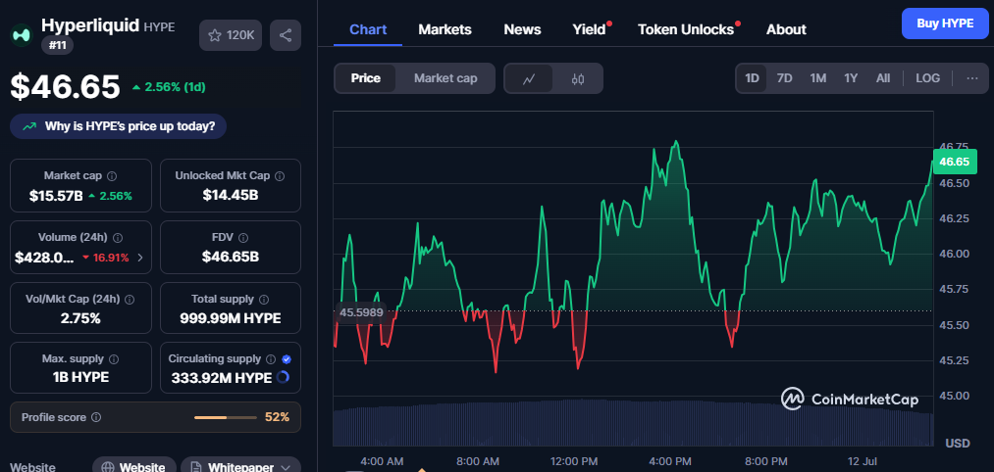Screen dimensions: 994x472
Task: Click the 16.91% volume change figure
Action: (106, 258)
